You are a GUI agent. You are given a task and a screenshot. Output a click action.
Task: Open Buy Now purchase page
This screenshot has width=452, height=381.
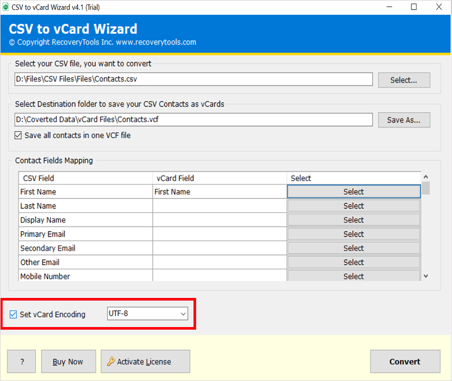[x=68, y=361]
